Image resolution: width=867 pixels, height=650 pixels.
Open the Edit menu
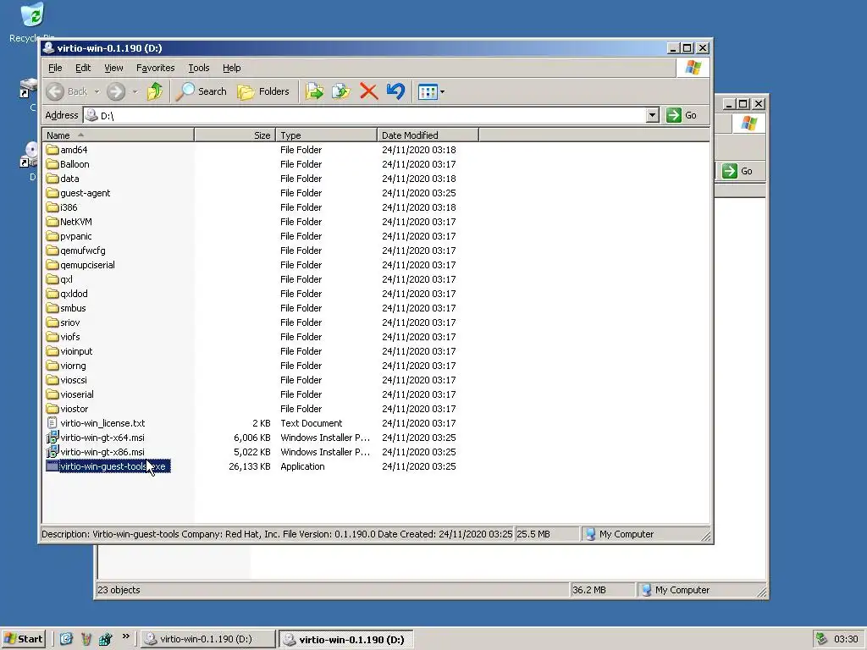pos(83,68)
